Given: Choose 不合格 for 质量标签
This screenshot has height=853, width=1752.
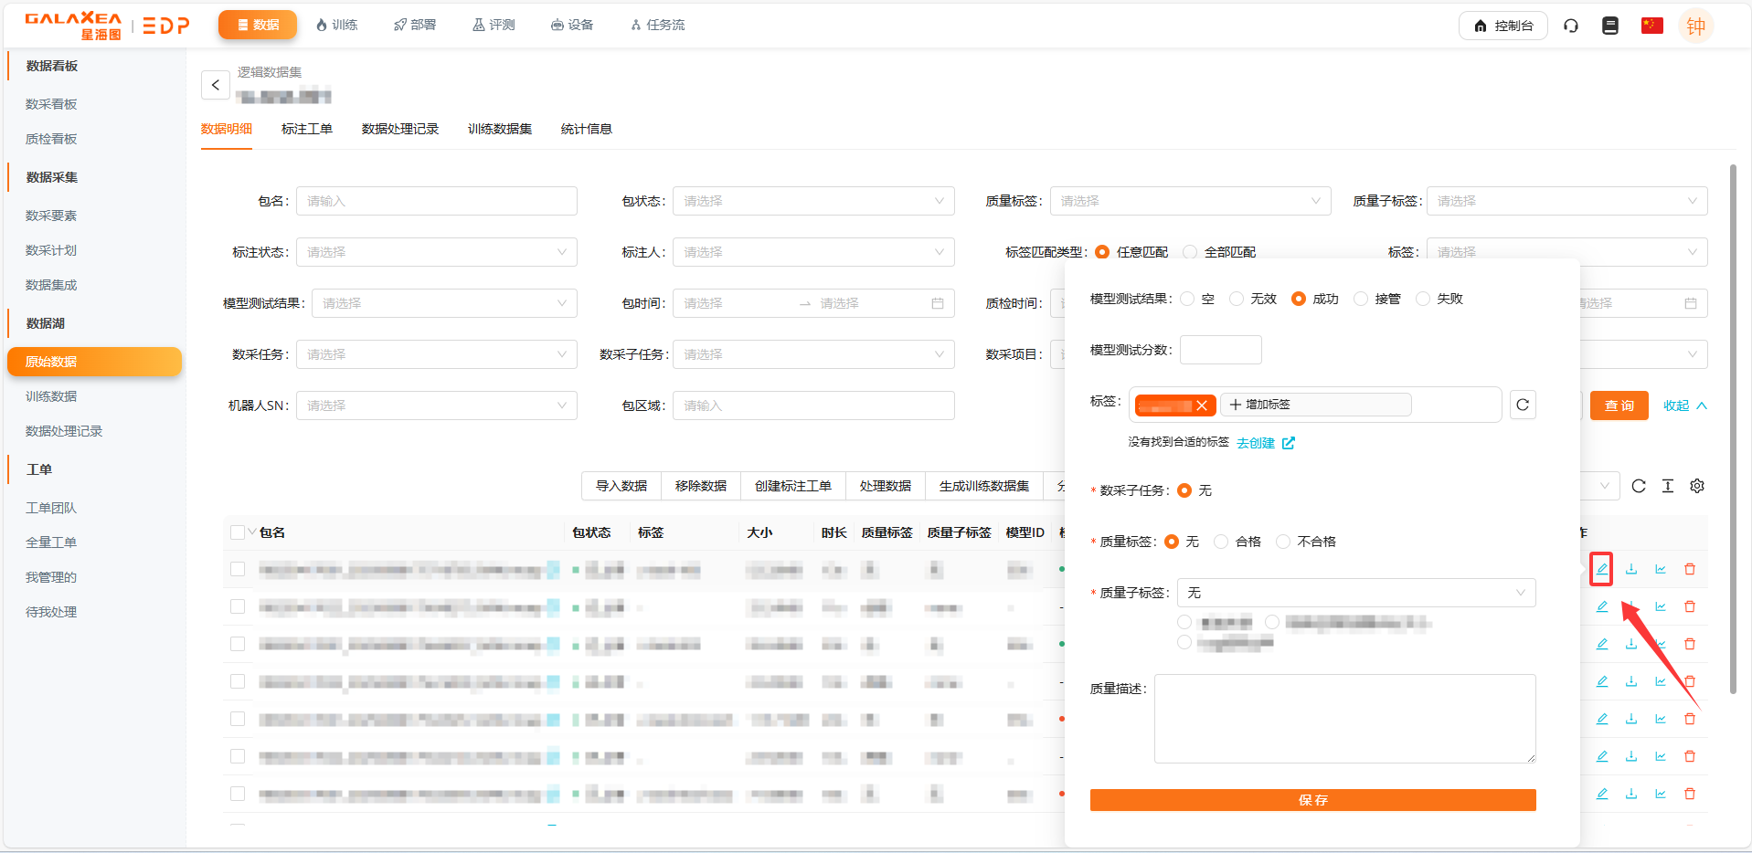Looking at the screenshot, I should 1283,542.
